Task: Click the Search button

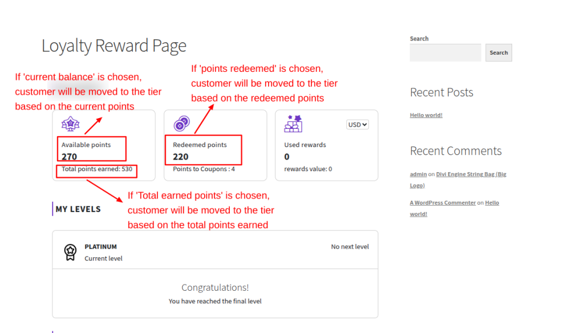Action: [x=498, y=52]
